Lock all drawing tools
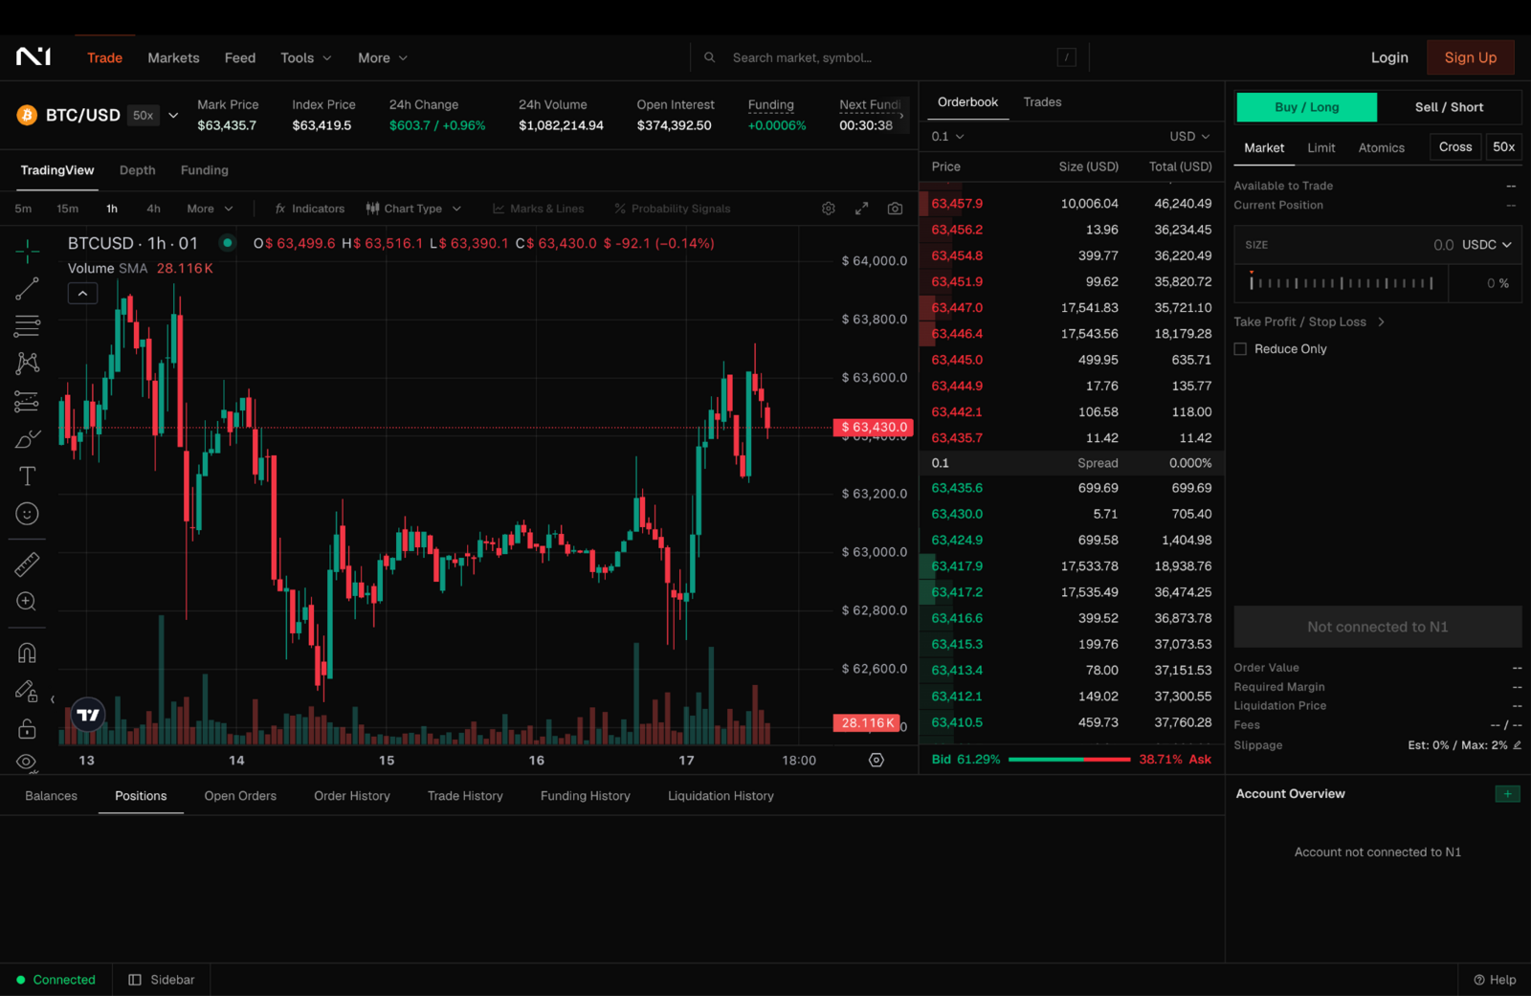The width and height of the screenshot is (1531, 996). coord(27,729)
